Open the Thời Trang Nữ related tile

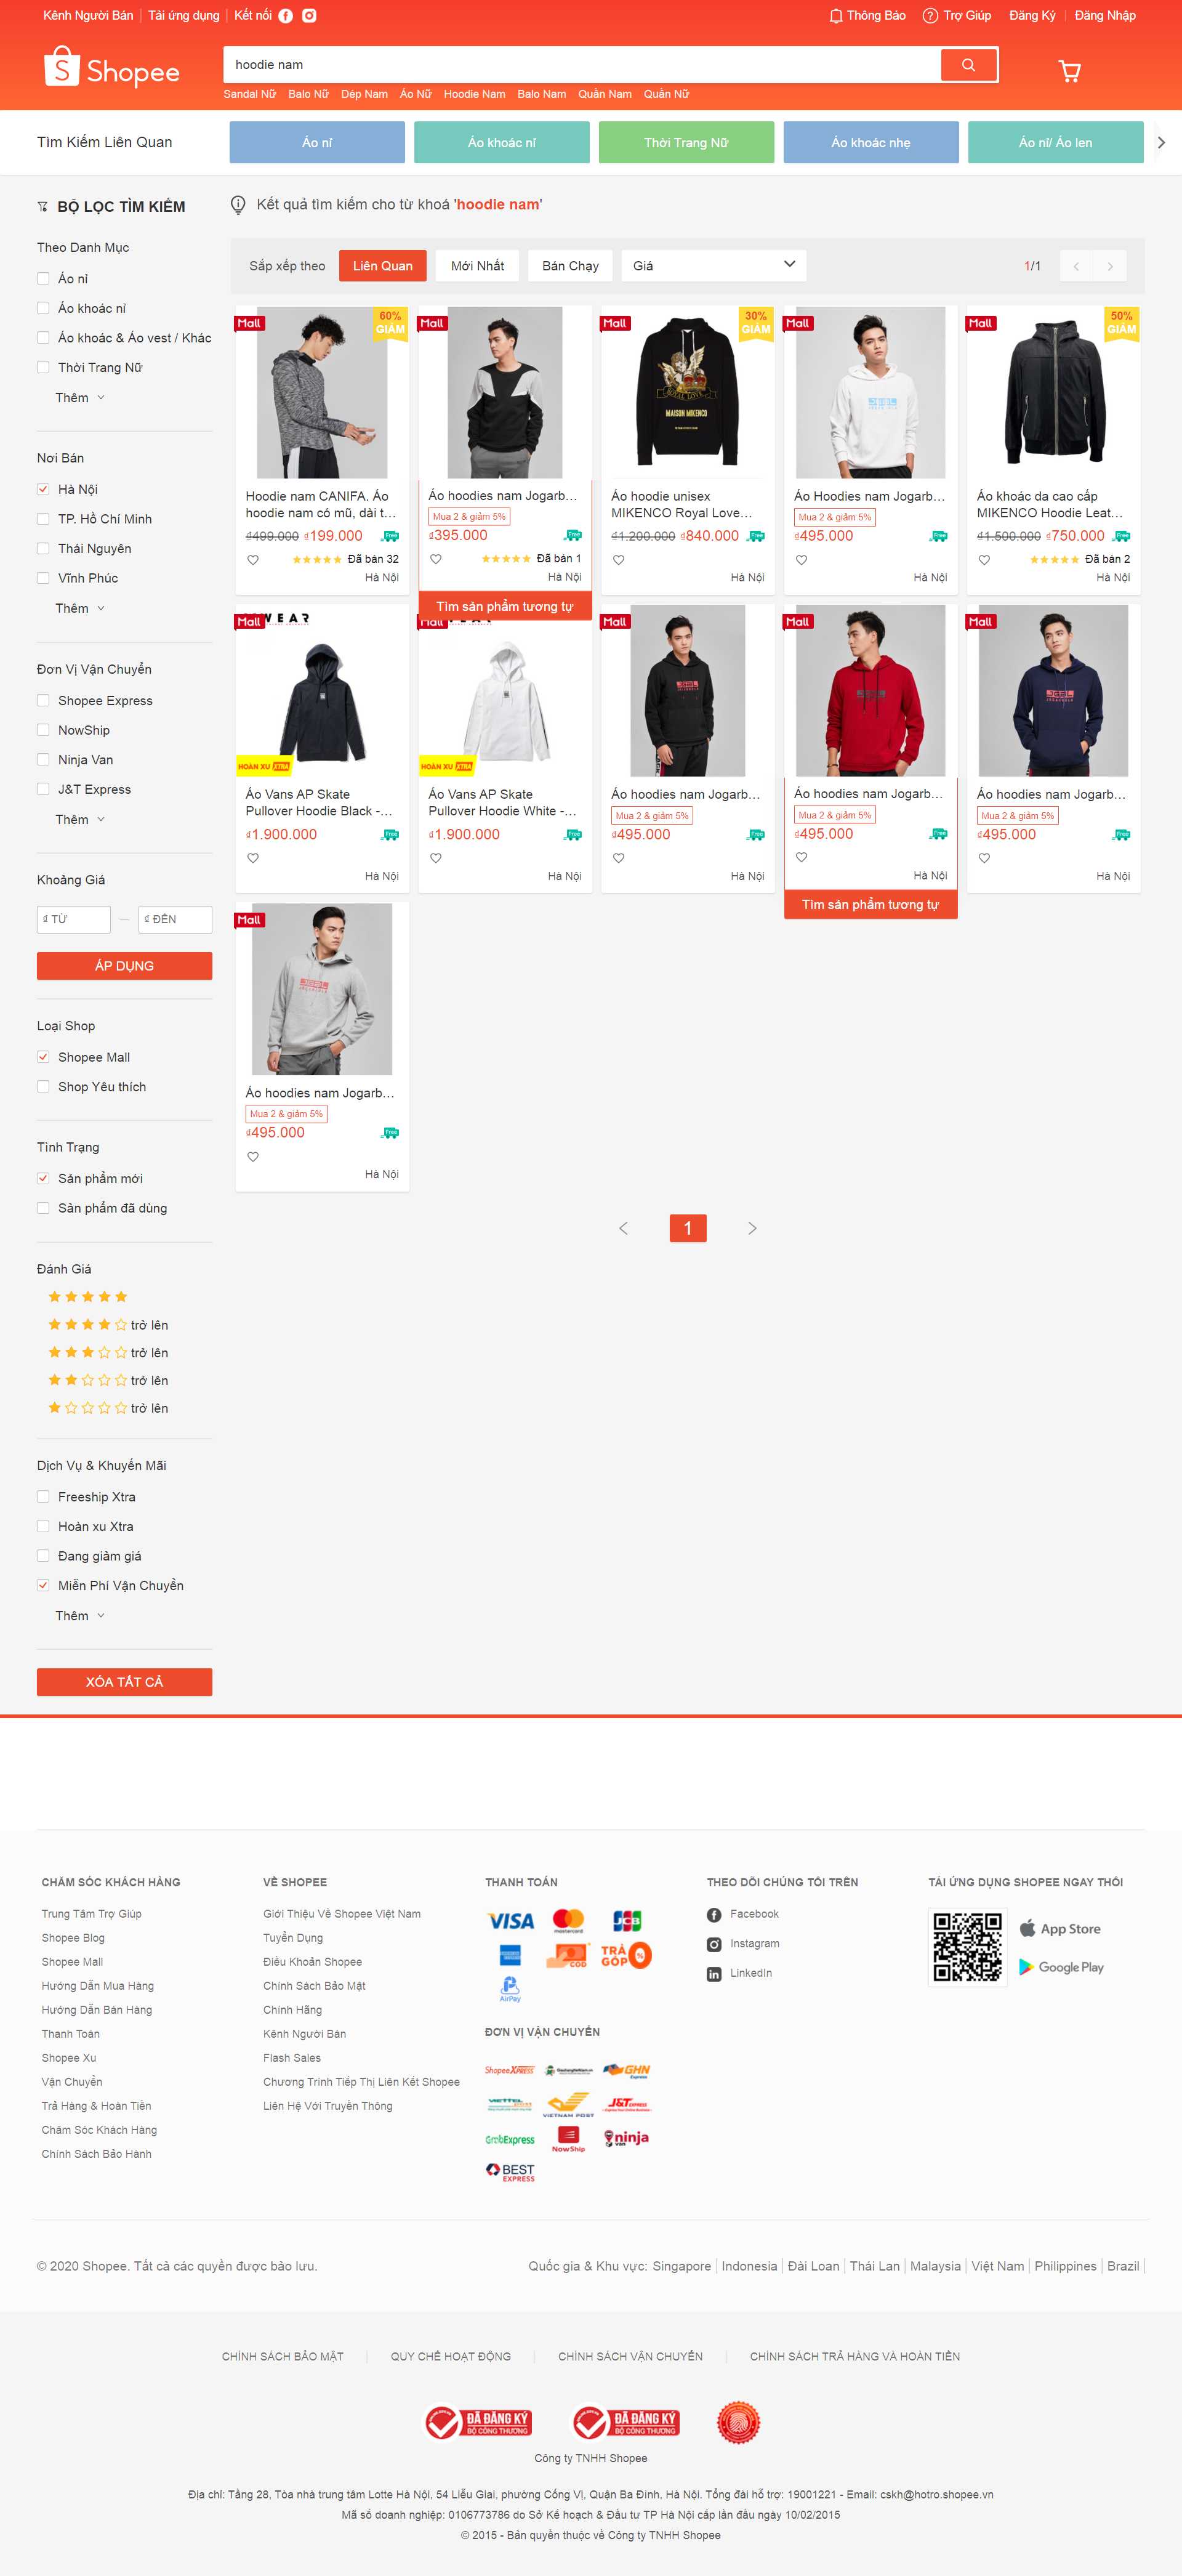(686, 142)
